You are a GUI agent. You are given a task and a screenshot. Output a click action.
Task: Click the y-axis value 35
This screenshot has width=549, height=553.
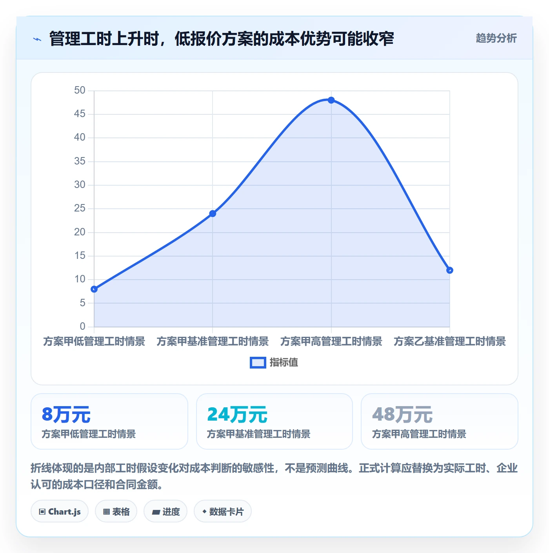(80, 161)
